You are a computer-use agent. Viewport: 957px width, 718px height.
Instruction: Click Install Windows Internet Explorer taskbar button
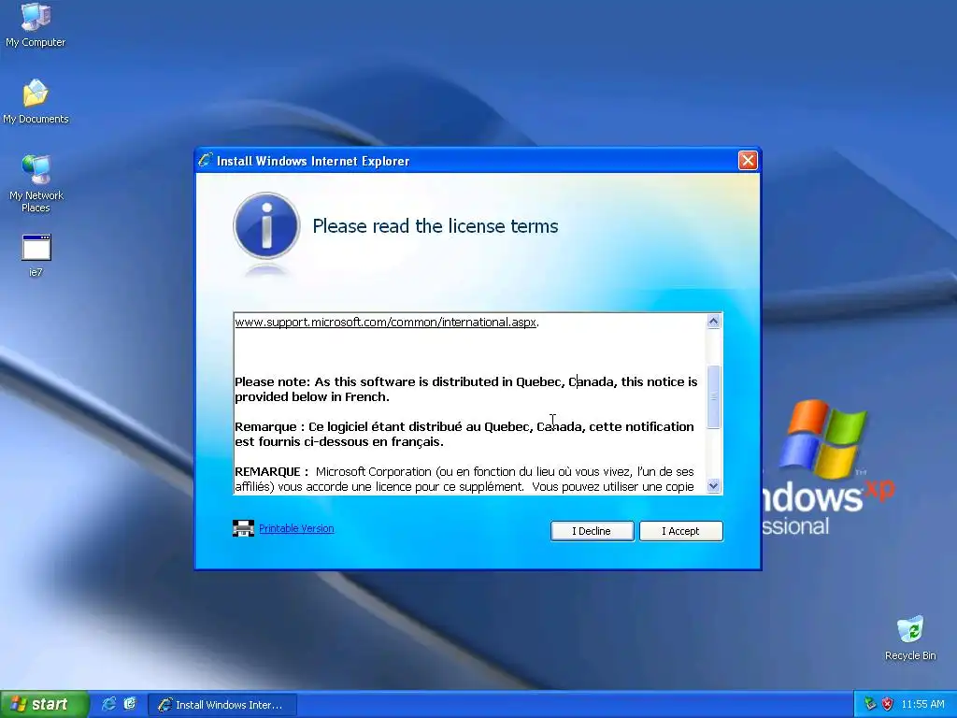tap(222, 705)
